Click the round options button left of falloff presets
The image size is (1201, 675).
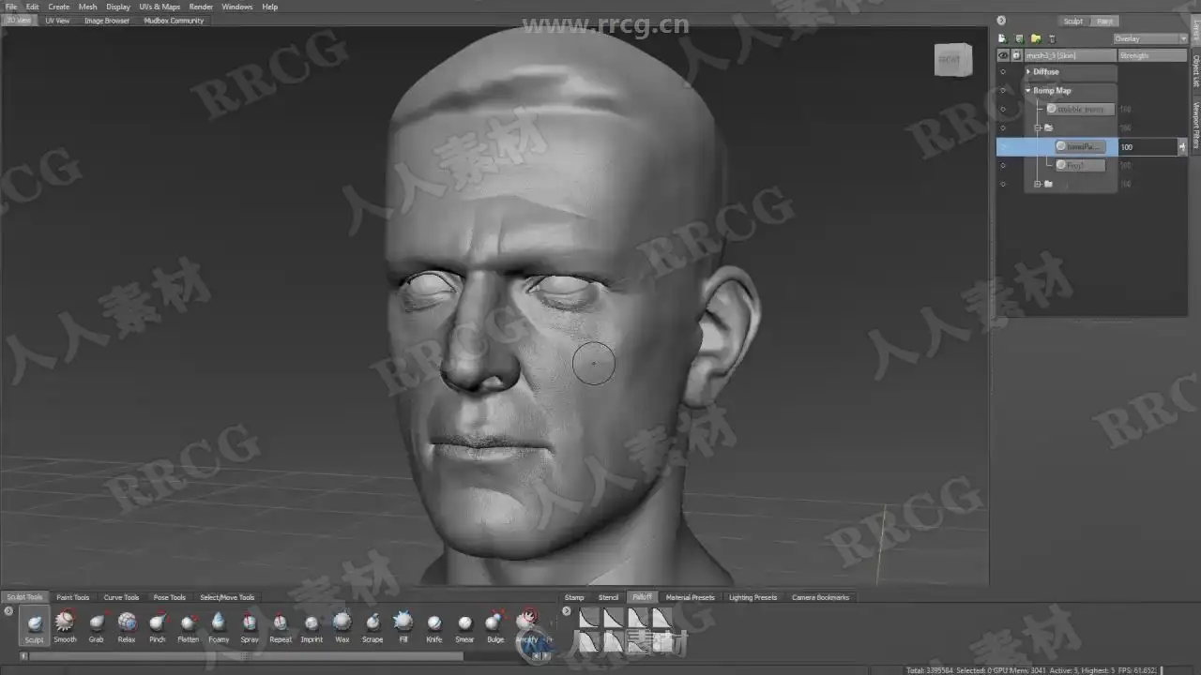(x=566, y=611)
